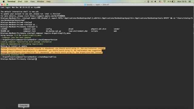The width and height of the screenshot is (194, 109).
Task: Open the Edit menu
Action: point(26,2)
